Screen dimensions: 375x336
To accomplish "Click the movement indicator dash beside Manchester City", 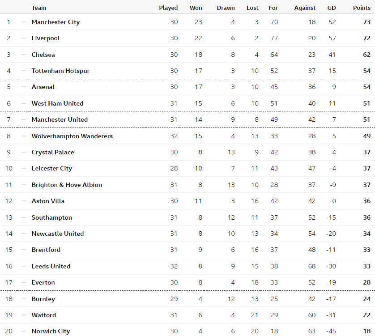I will click(23, 22).
